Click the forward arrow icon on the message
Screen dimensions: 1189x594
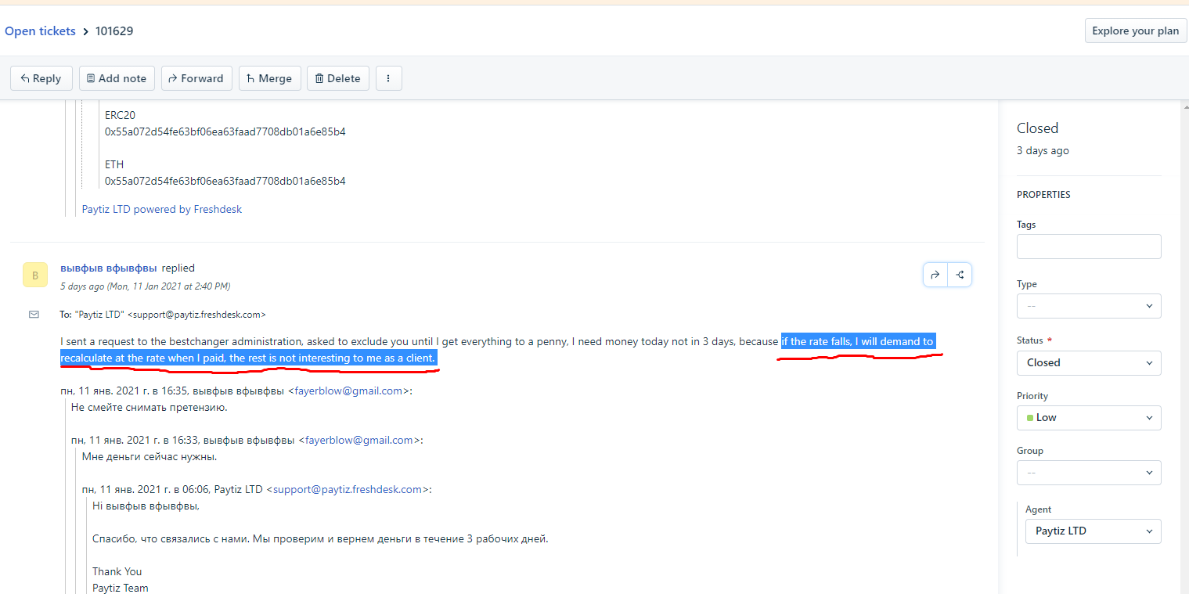coord(935,275)
